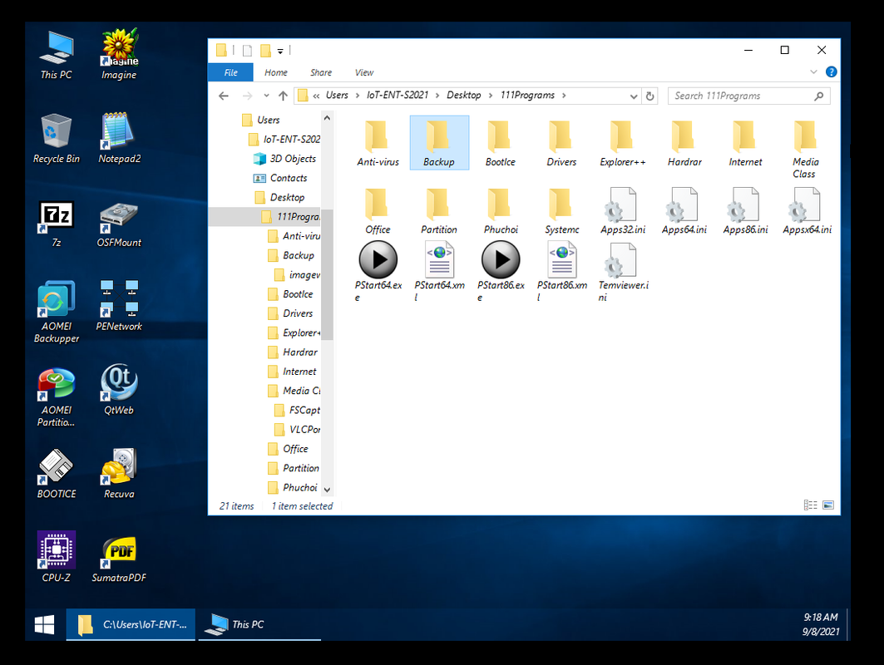Click the Search 111Programs field
This screenshot has width=884, height=665.
[748, 96]
